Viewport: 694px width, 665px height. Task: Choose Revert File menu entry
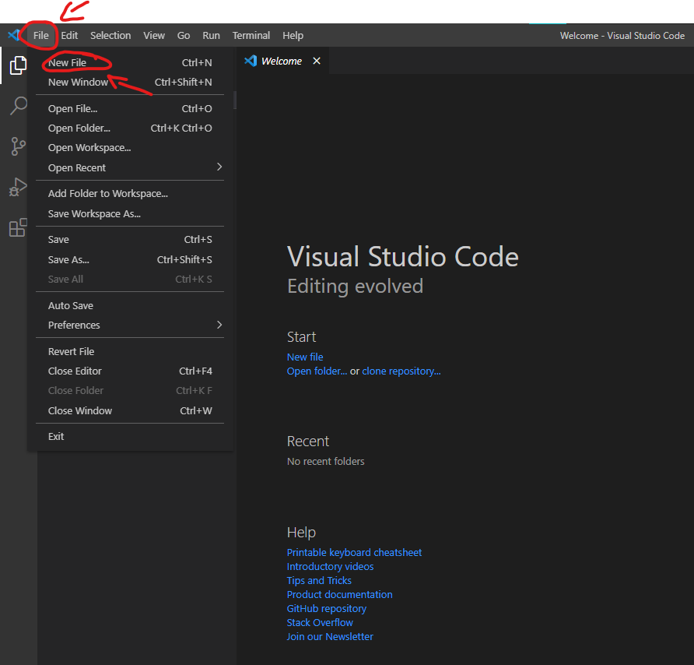click(x=130, y=351)
